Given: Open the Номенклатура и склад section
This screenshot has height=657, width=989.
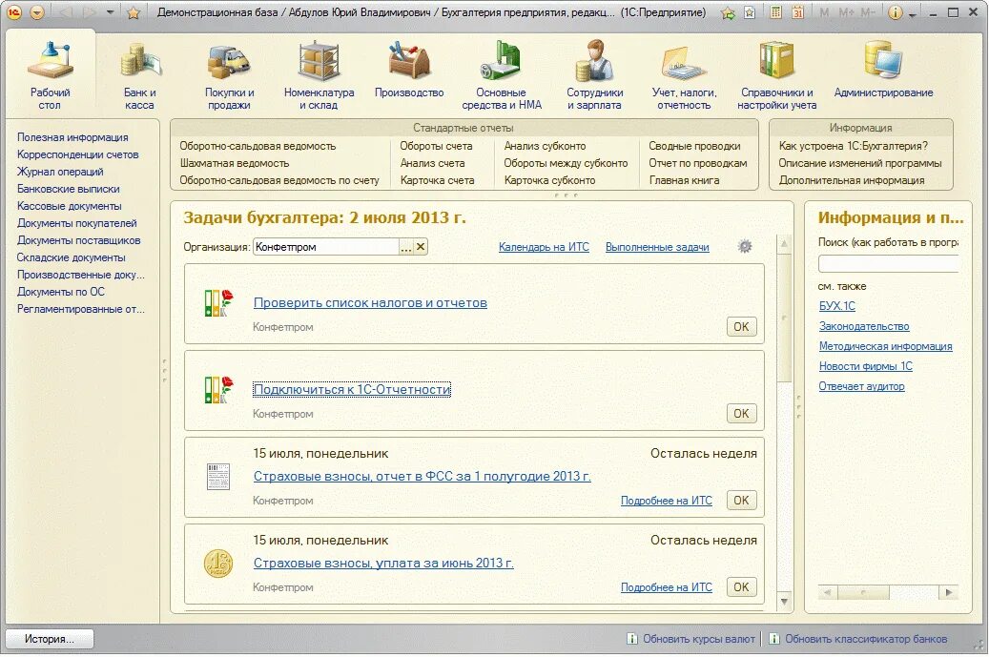Looking at the screenshot, I should [319, 74].
